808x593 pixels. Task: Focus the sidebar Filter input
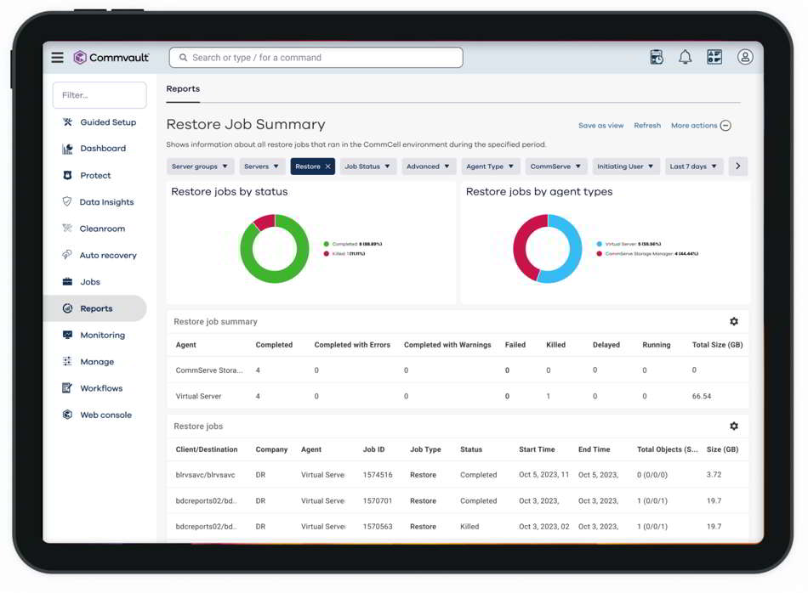point(100,95)
